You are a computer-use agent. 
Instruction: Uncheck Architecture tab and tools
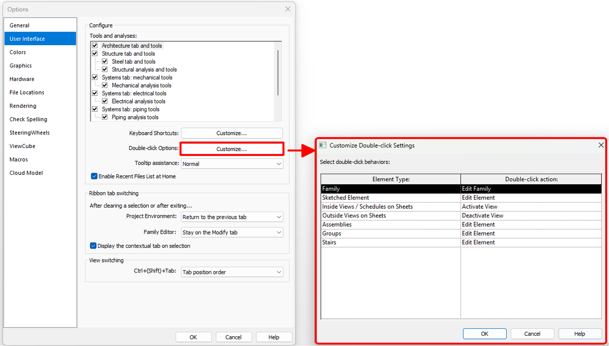coord(95,46)
